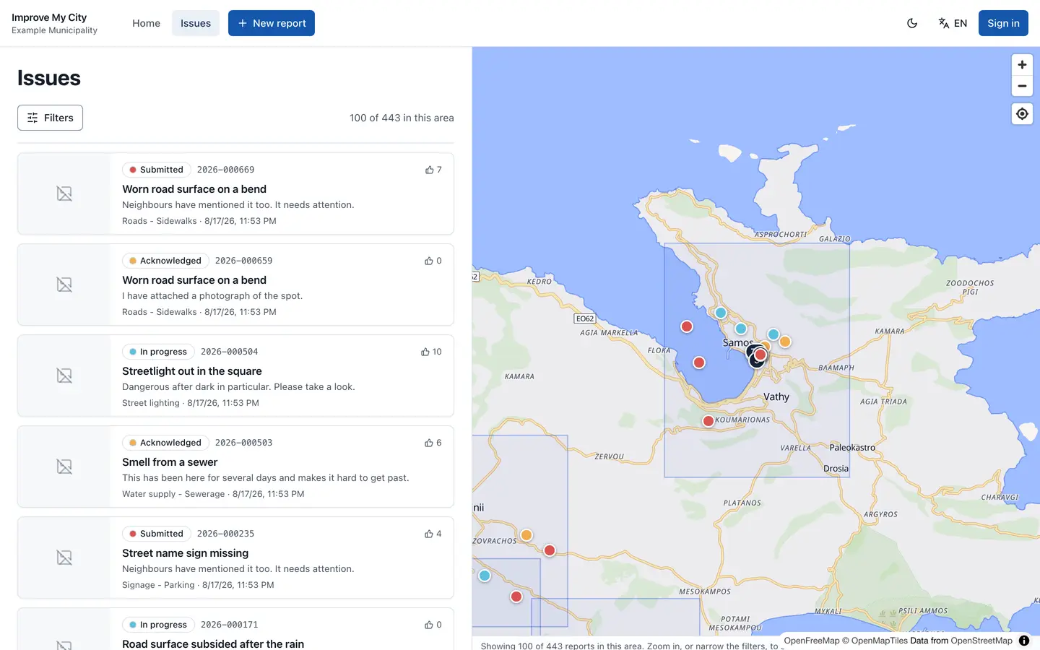Open image placeholder of Streetlight issue
1040x650 pixels.
pyautogui.click(x=64, y=376)
